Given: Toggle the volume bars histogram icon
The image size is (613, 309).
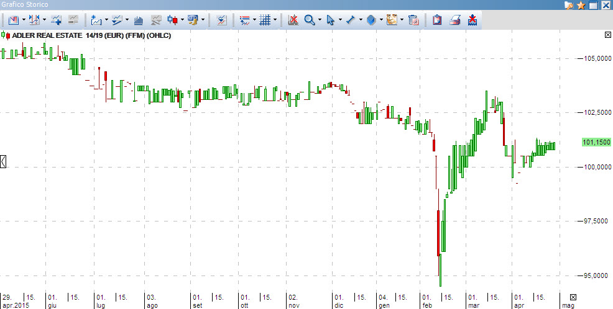Looking at the screenshot, I should 139,20.
